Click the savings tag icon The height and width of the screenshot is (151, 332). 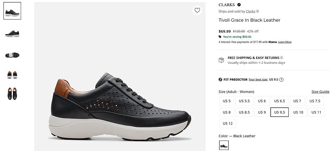click(220, 37)
